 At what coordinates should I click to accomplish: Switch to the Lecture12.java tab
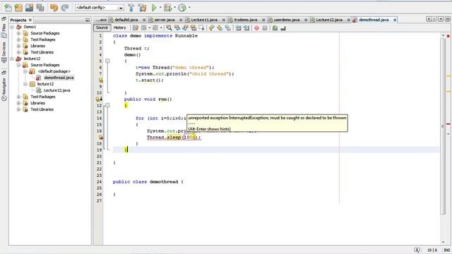[x=329, y=20]
